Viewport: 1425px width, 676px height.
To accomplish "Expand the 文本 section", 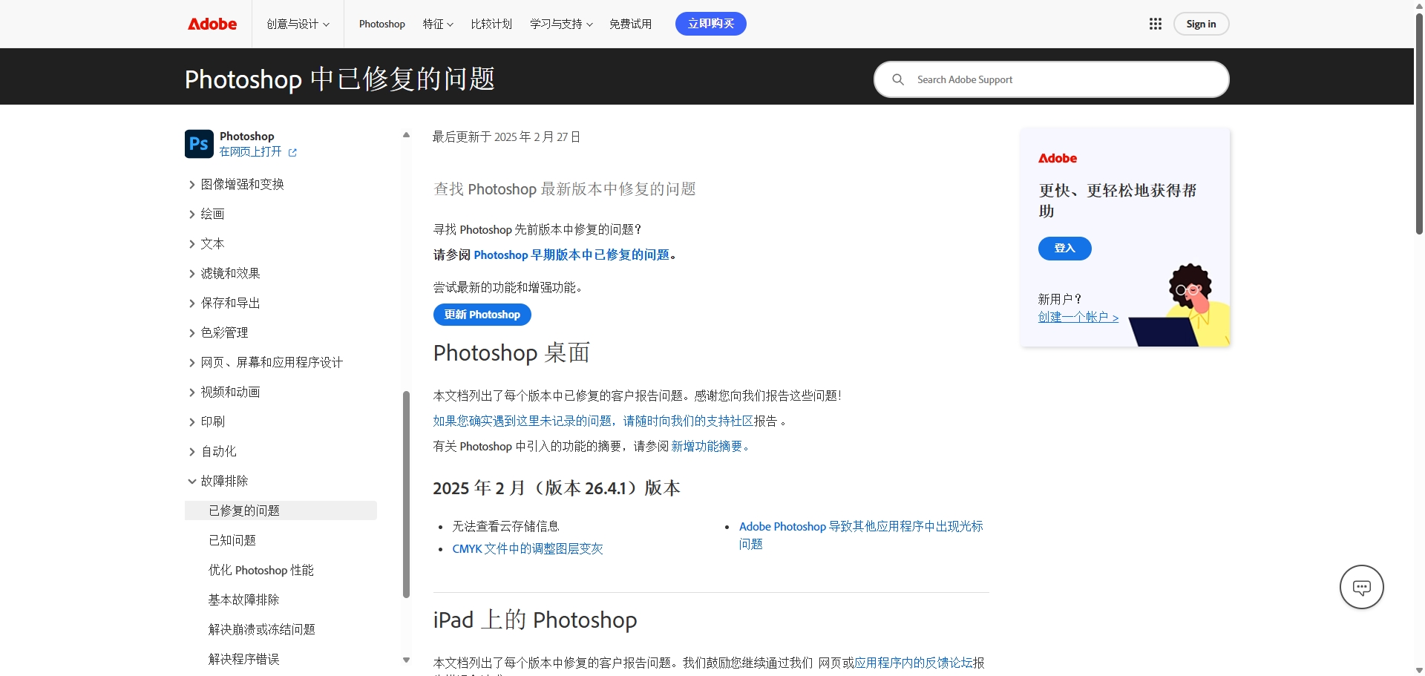I will [206, 243].
